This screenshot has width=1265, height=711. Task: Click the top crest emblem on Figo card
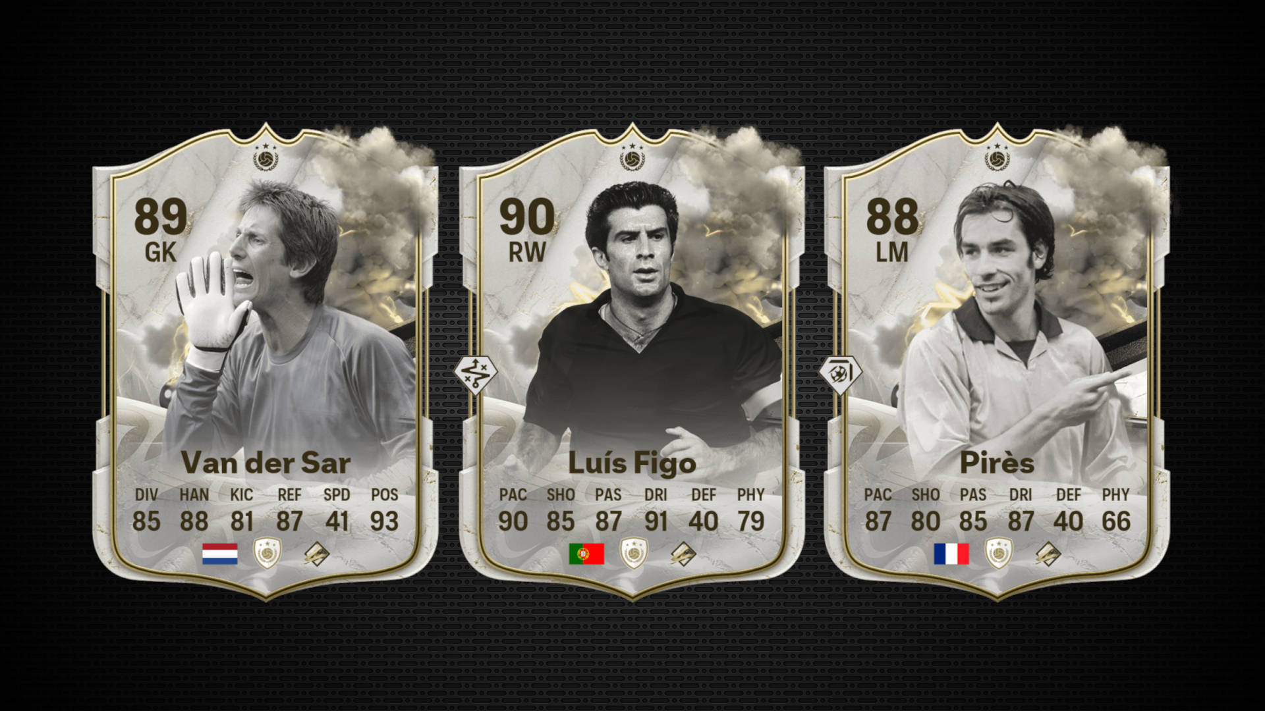(x=632, y=157)
